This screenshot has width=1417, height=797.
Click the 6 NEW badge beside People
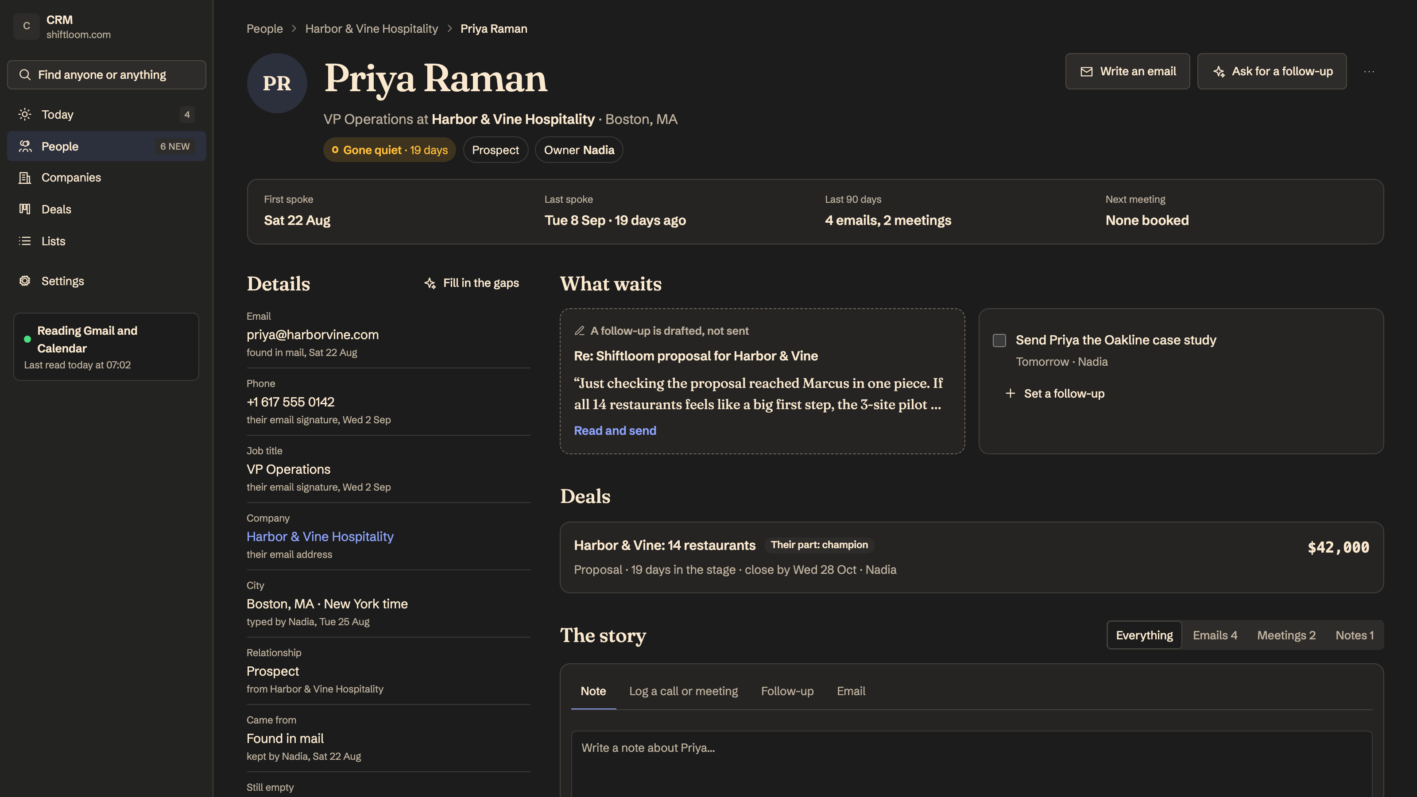(x=174, y=146)
